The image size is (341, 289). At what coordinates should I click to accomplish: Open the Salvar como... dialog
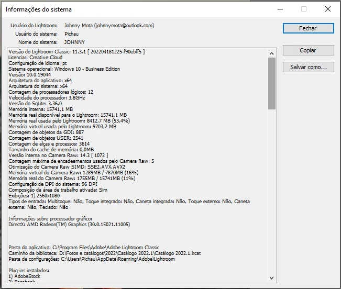pyautogui.click(x=308, y=67)
